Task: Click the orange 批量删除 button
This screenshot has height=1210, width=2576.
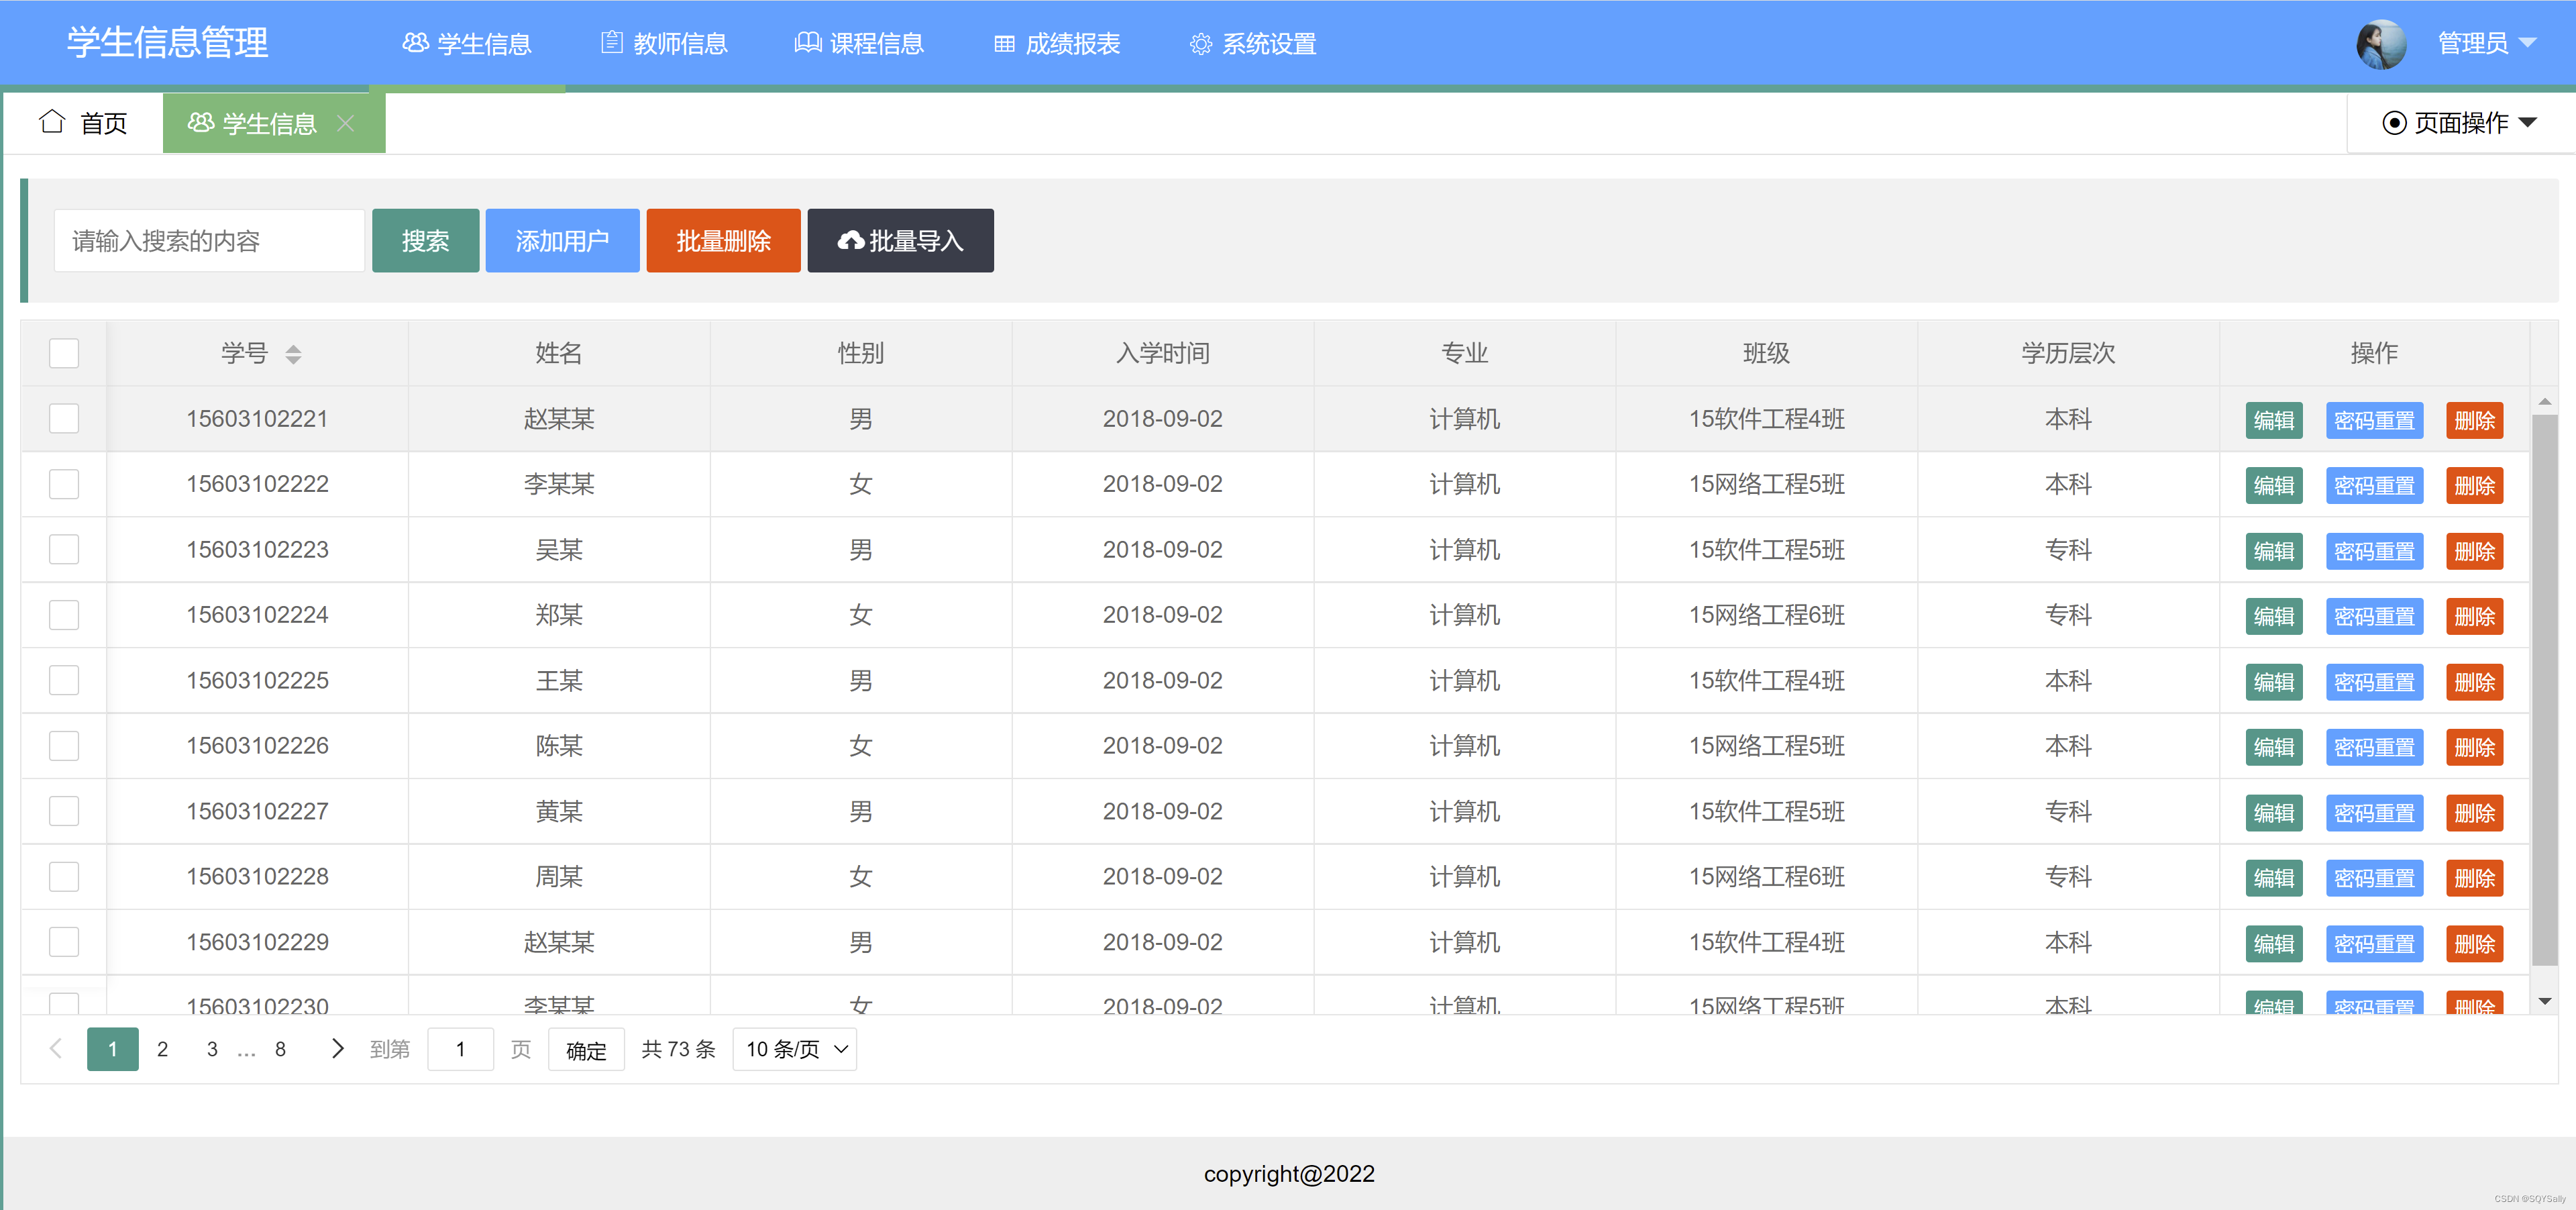Action: tap(723, 241)
